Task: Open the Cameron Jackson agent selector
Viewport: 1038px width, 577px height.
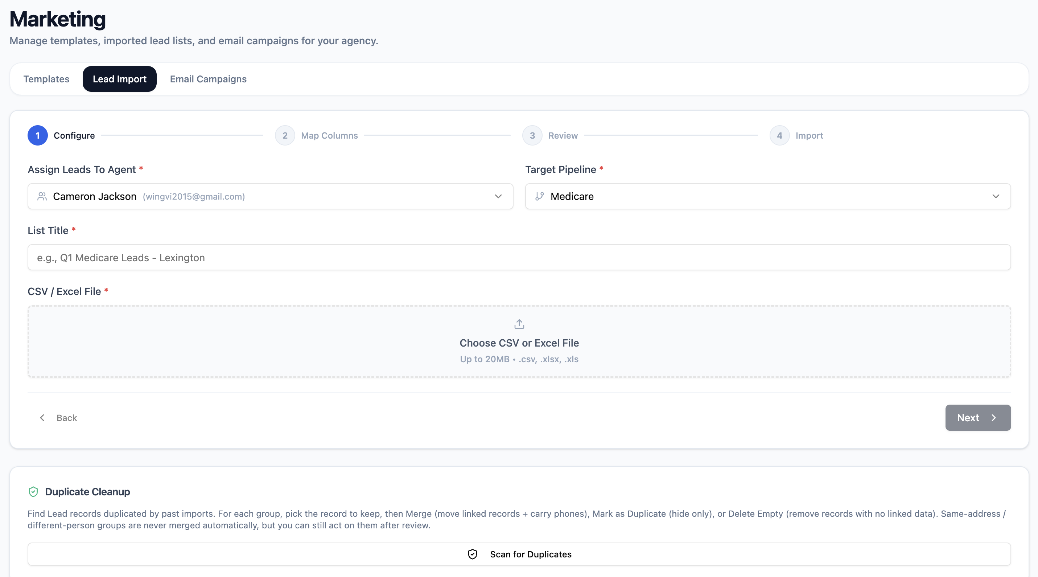Action: 270,196
